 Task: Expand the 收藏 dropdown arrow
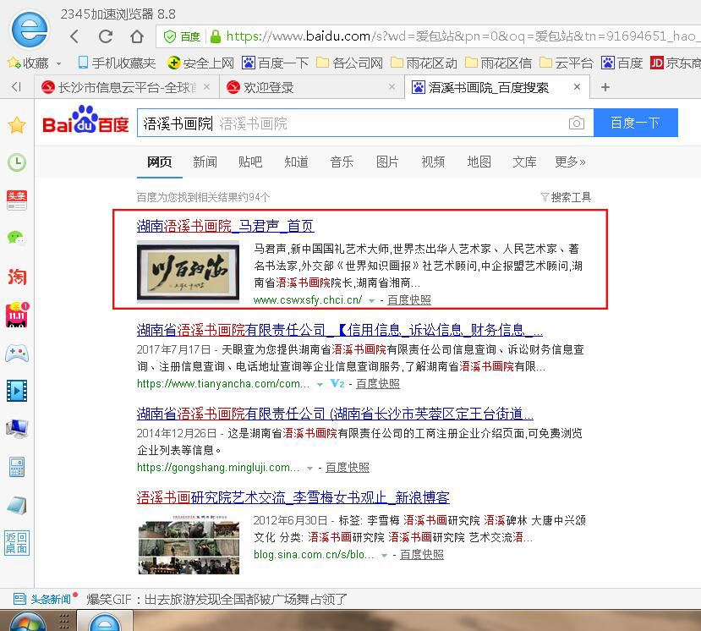[x=58, y=63]
